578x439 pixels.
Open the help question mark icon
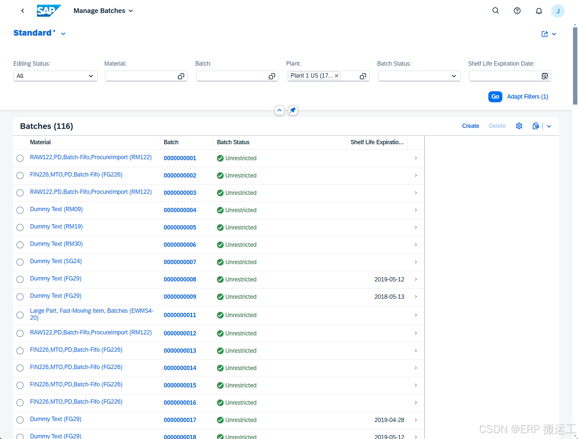pyautogui.click(x=517, y=11)
